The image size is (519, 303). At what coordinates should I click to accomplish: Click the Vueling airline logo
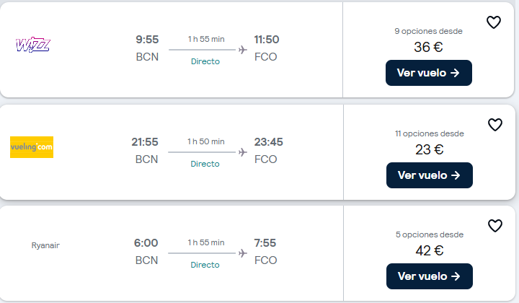[32, 147]
